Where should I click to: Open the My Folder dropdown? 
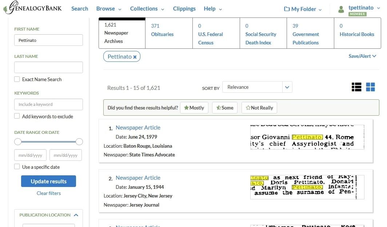coord(303,9)
